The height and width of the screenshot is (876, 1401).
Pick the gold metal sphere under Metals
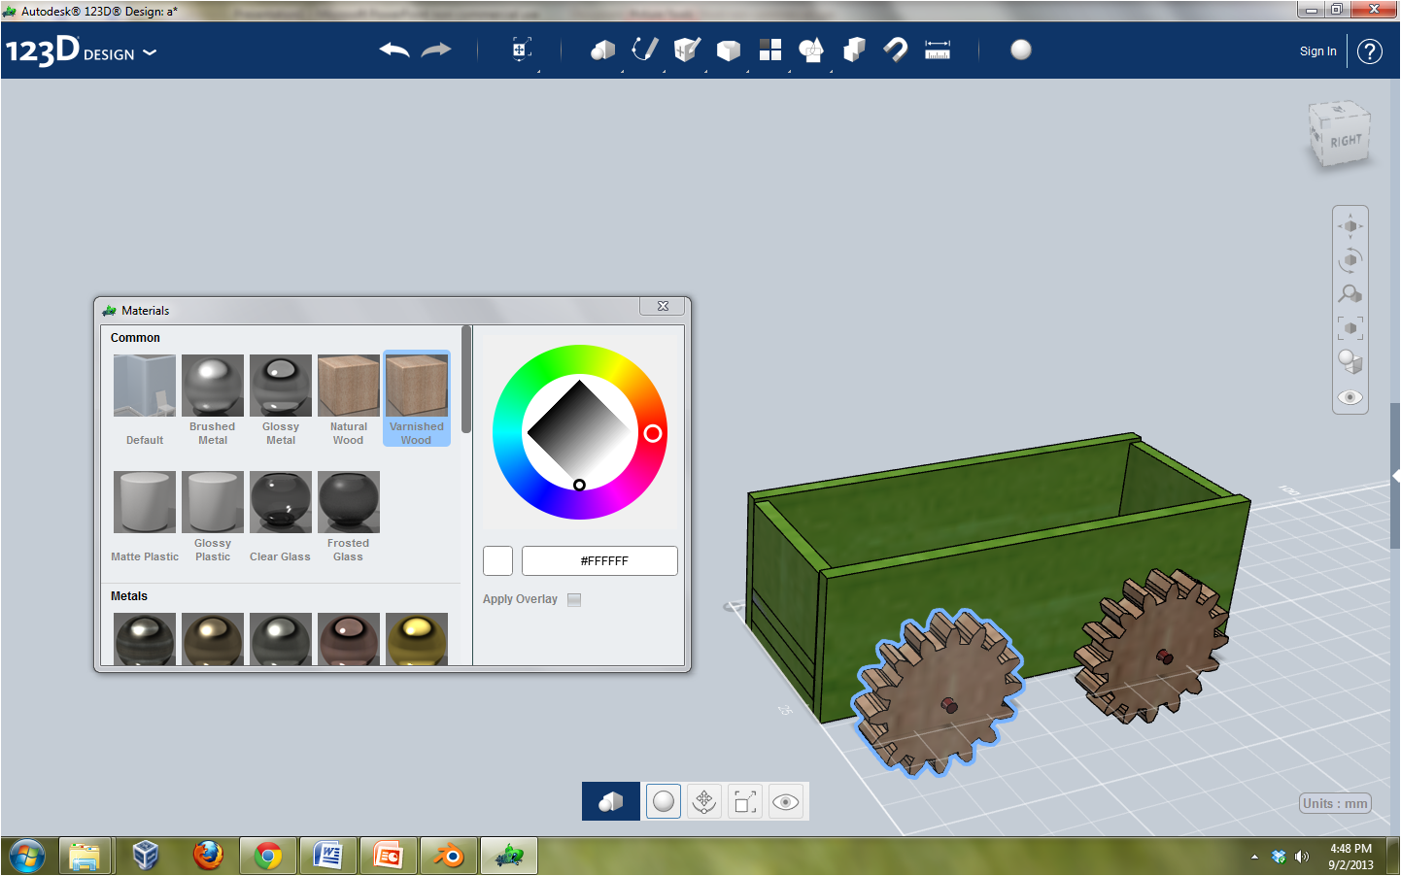[417, 639]
